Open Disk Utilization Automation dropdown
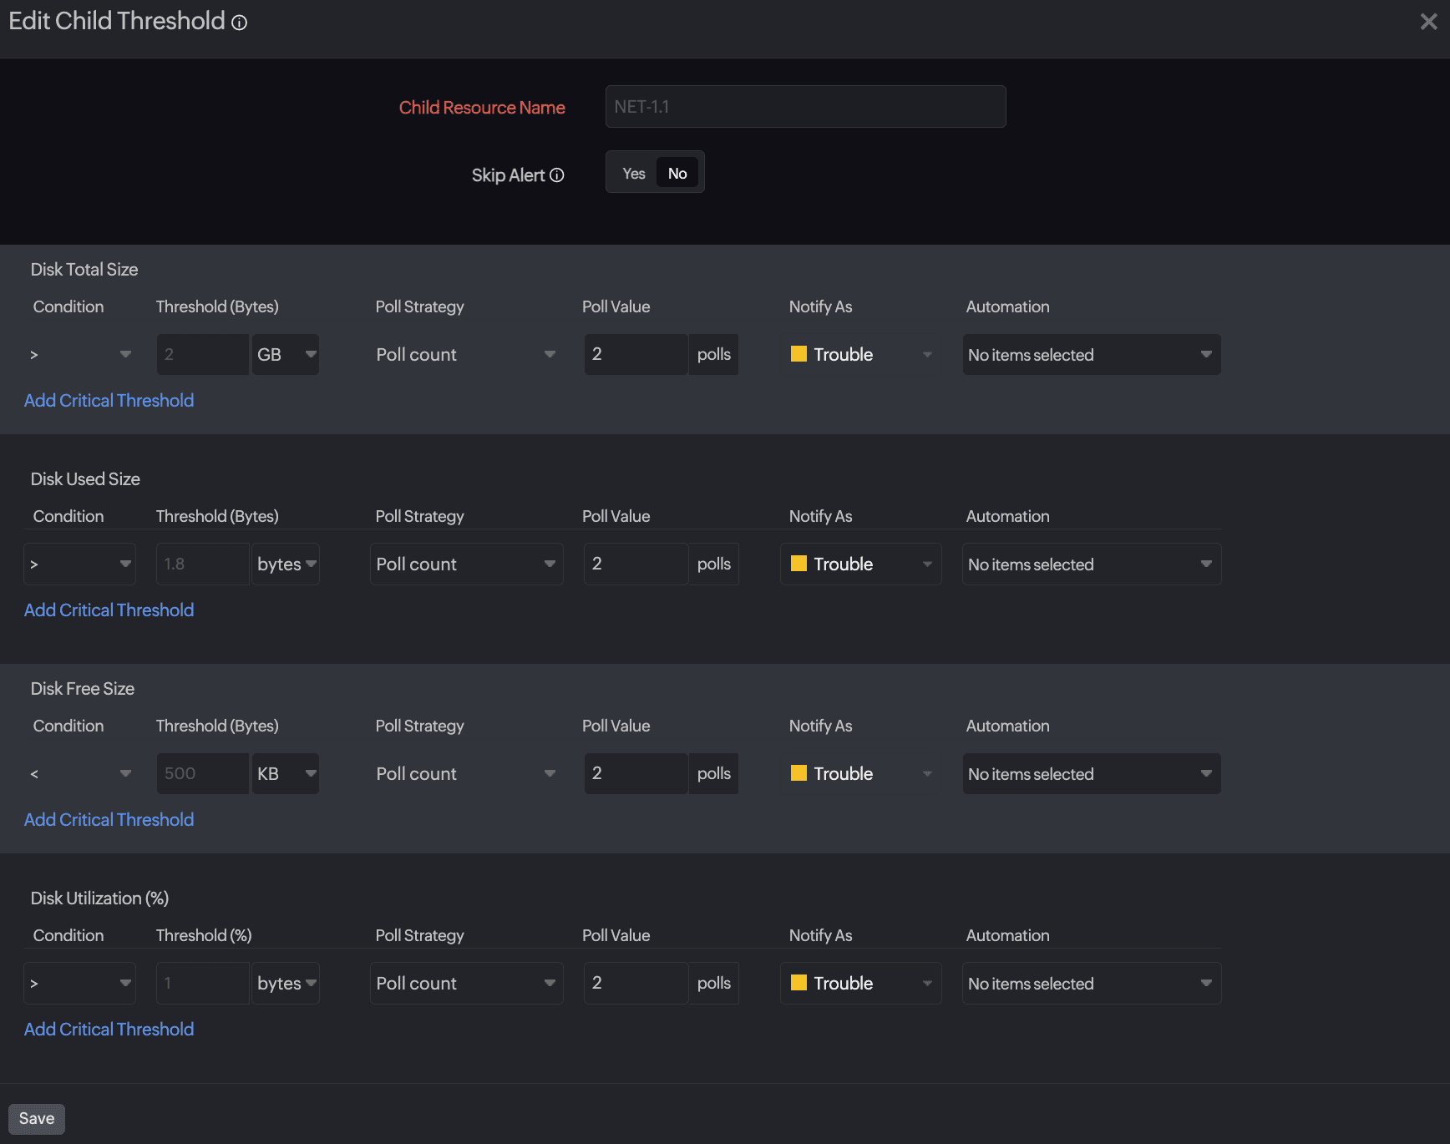1450x1144 pixels. tap(1091, 984)
